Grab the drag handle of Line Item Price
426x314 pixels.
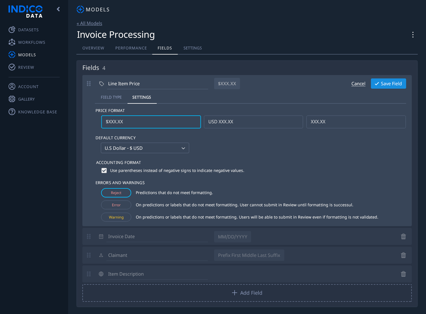tap(89, 84)
